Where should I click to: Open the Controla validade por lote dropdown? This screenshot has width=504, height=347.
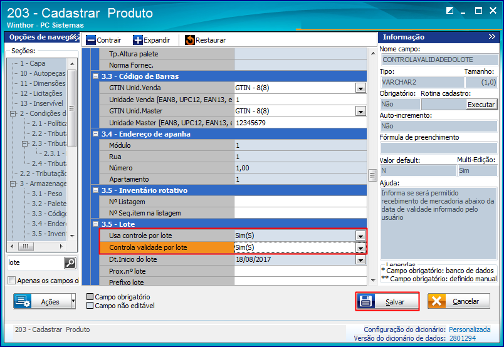pos(360,247)
